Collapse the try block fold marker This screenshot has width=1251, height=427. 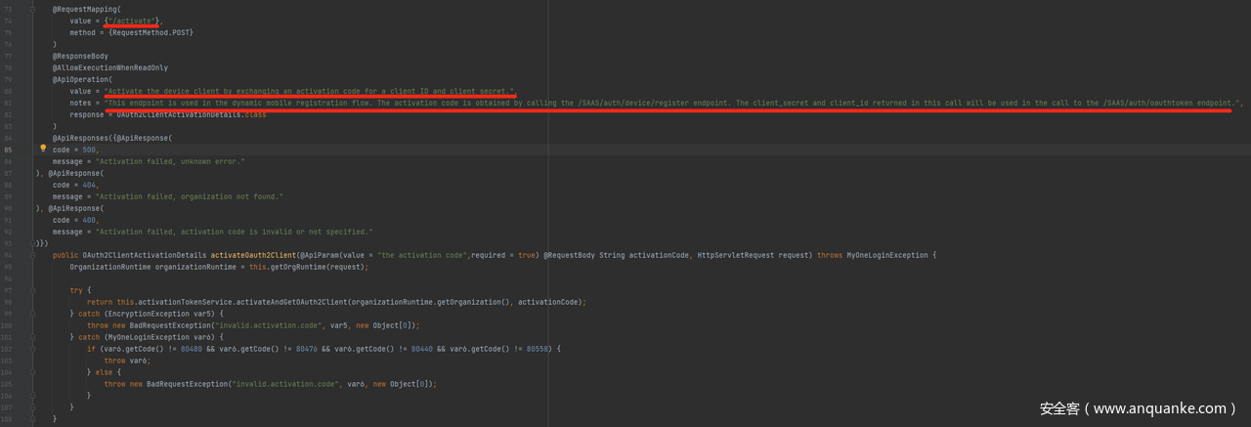pos(32,290)
